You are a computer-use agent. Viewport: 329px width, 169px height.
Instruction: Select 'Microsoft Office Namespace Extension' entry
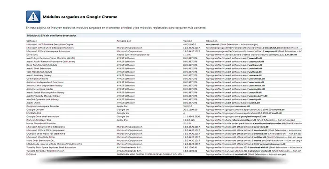point(48,51)
